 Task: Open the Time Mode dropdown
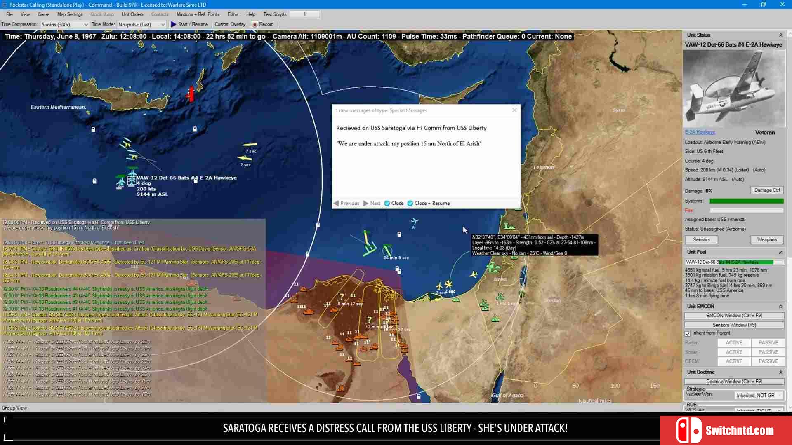tap(141, 24)
